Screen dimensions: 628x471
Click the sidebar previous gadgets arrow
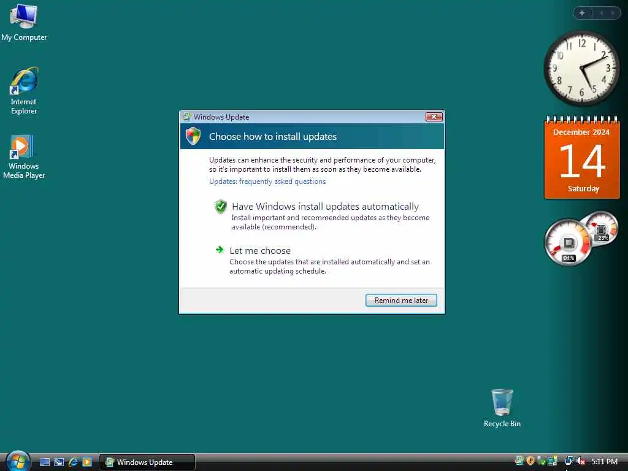point(601,13)
